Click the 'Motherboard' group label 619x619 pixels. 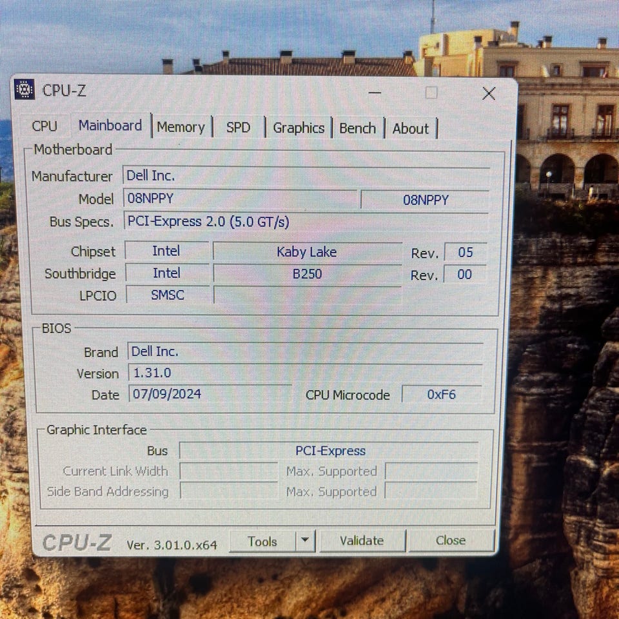tap(73, 150)
